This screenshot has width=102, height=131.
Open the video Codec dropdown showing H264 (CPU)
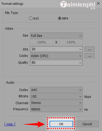56,56
